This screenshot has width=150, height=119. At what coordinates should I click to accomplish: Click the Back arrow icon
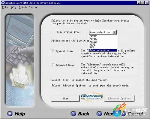coord(73,114)
